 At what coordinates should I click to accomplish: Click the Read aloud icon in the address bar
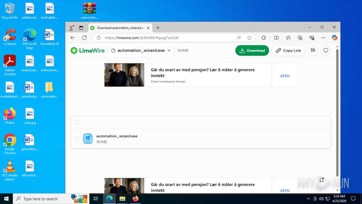tap(239, 38)
